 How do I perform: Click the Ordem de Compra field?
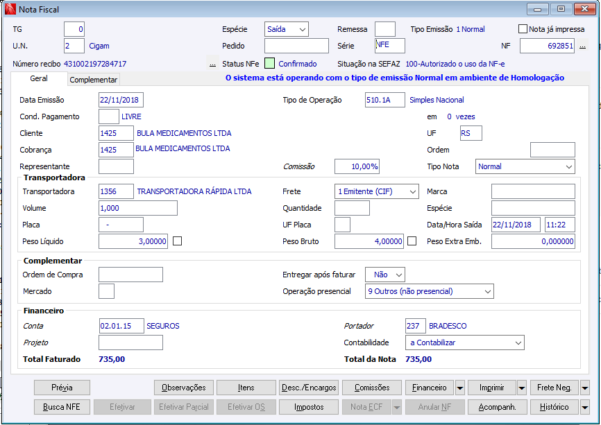point(130,275)
